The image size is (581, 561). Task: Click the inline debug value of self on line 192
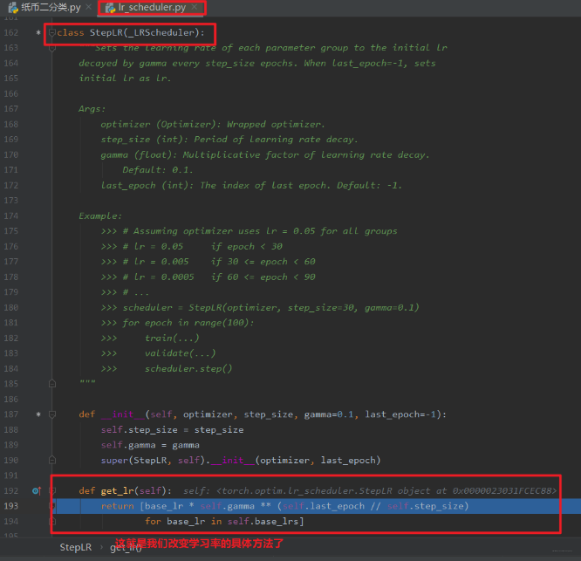click(370, 491)
